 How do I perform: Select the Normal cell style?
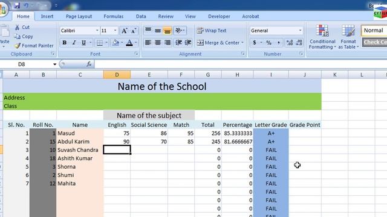pyautogui.click(x=374, y=31)
